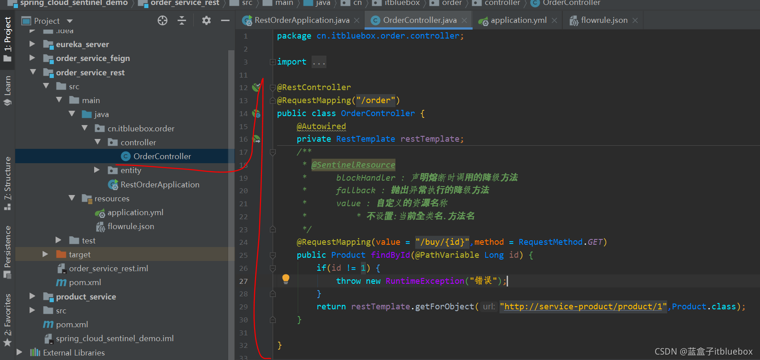This screenshot has height=360, width=760.
Task: Fold the Javadoc comment at line 17
Action: pyautogui.click(x=273, y=152)
